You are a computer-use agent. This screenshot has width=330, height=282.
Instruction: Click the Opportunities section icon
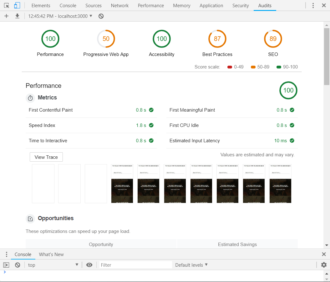pos(30,219)
